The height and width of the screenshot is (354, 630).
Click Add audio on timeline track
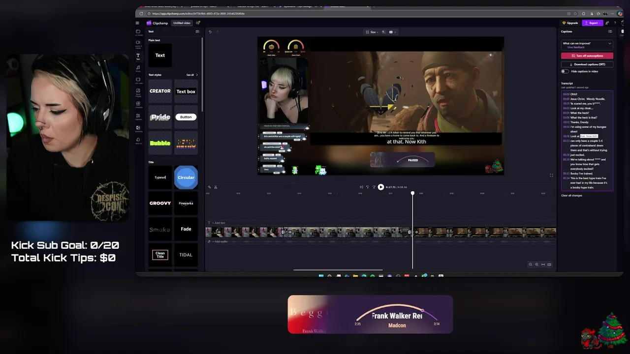[x=220, y=241]
